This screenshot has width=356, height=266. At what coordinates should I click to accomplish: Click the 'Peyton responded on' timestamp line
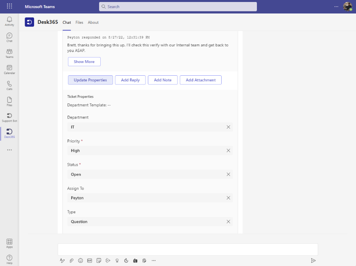[109, 37]
